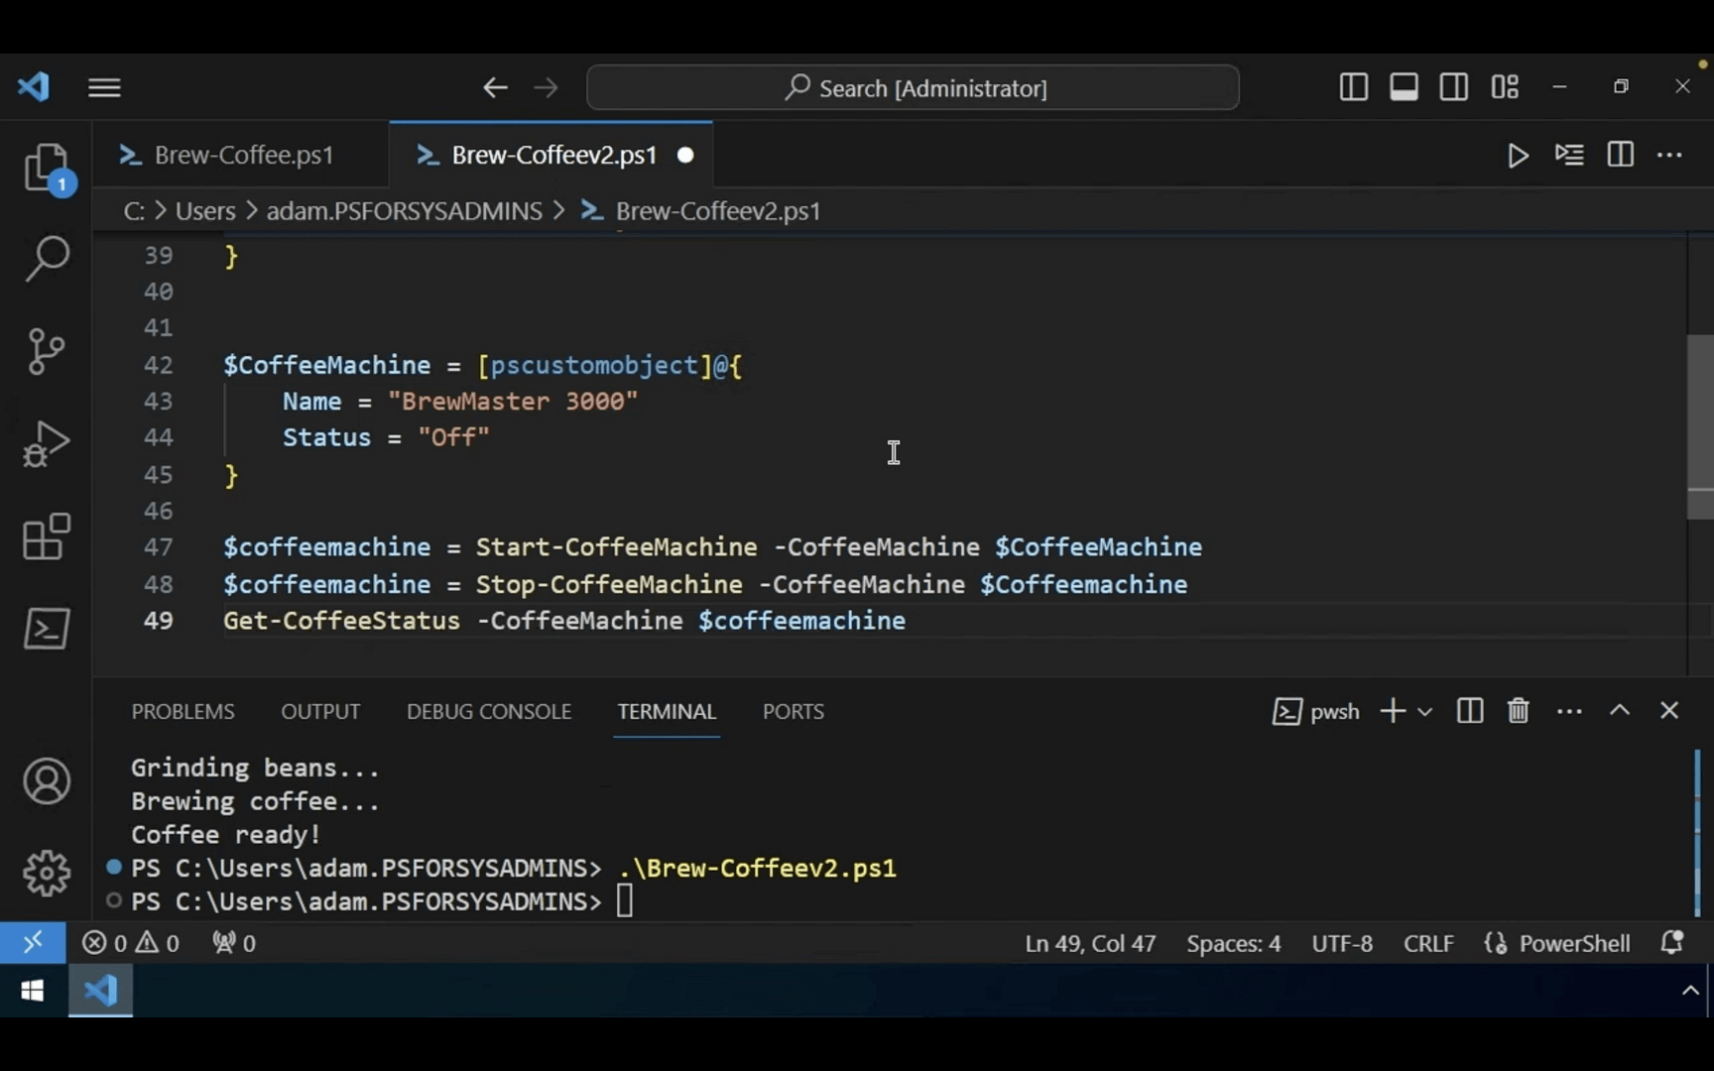Select end of line sequence CRLF
1714x1071 pixels.
point(1428,943)
